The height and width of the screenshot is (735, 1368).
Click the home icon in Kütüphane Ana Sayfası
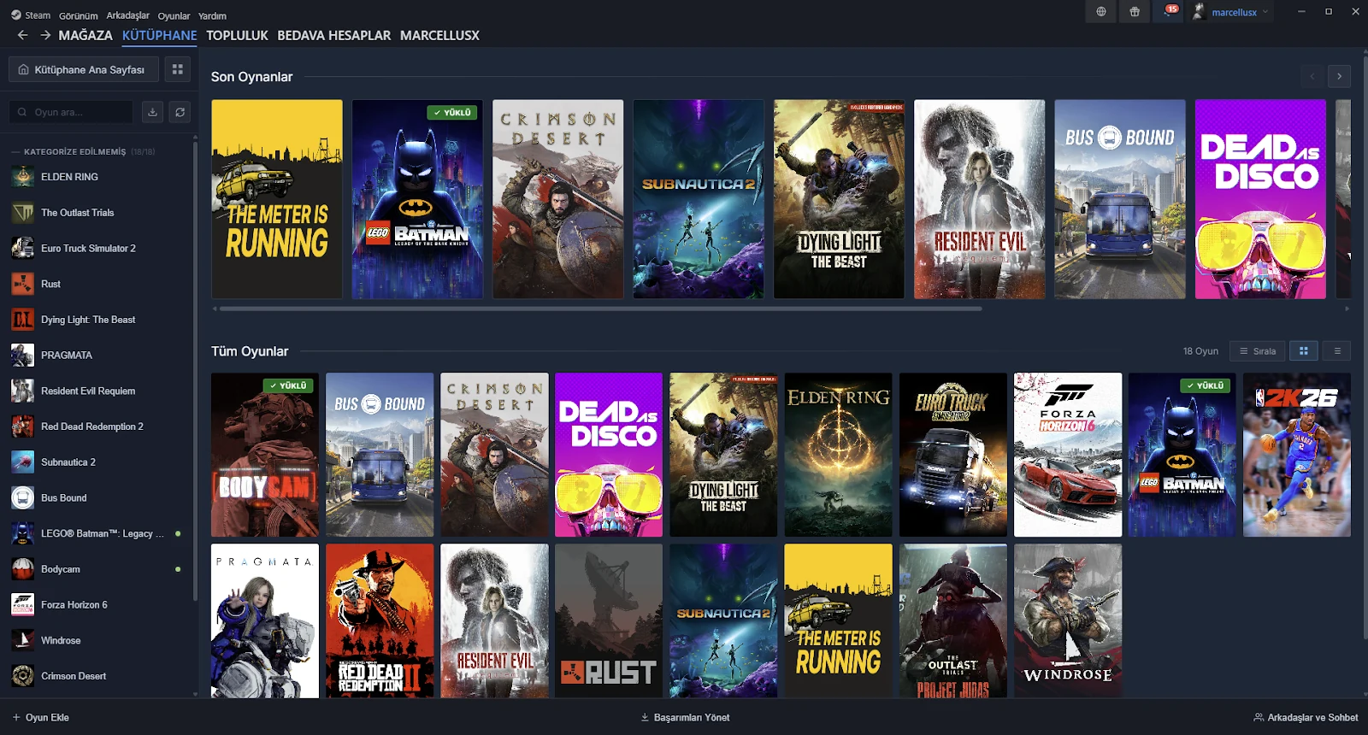click(24, 69)
